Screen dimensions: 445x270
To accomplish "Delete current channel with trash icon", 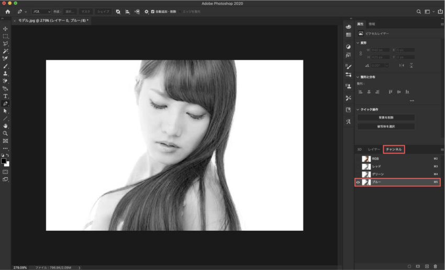I will point(436,266).
